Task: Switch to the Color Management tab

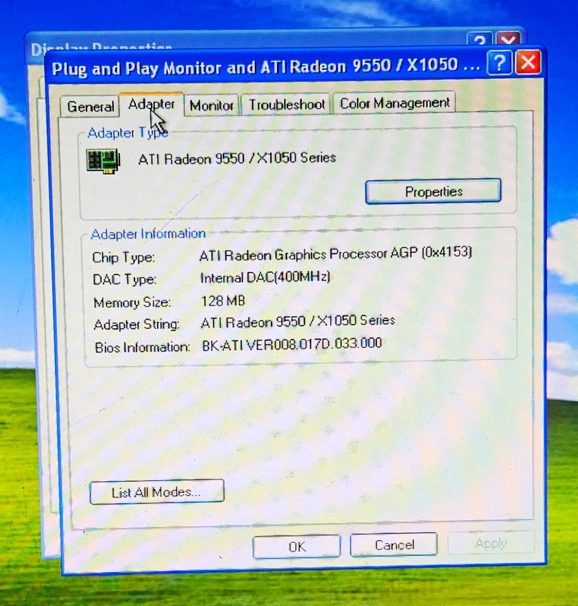Action: pos(394,102)
